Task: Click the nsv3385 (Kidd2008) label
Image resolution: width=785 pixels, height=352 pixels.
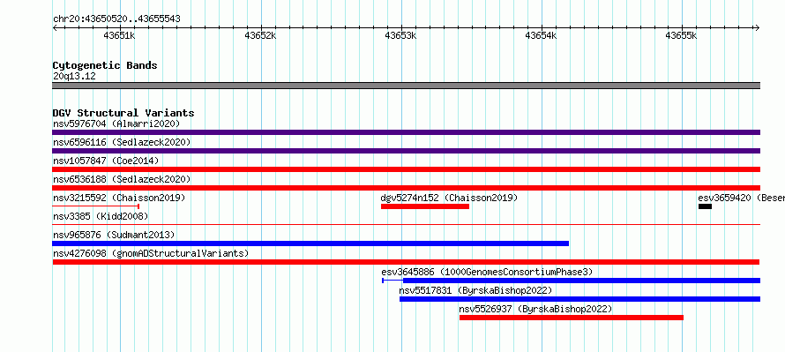Action: 101,216
